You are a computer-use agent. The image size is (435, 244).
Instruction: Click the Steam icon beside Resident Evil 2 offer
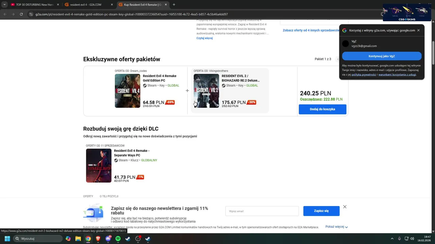click(224, 86)
